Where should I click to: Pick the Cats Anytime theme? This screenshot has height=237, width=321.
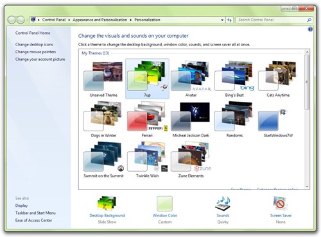(278, 79)
